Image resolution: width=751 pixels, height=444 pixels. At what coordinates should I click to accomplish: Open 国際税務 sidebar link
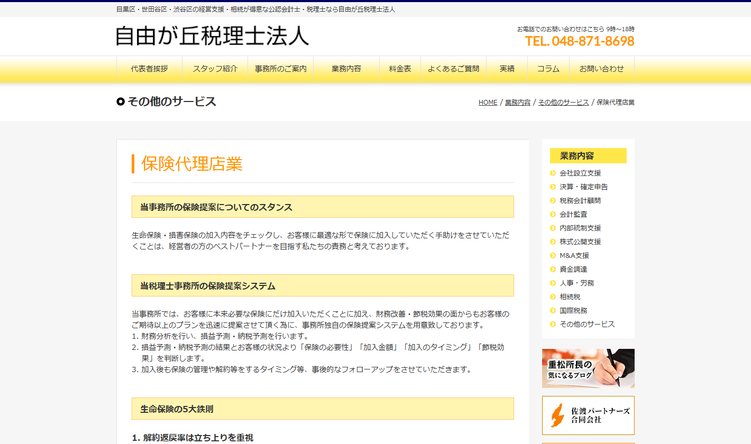coord(573,310)
